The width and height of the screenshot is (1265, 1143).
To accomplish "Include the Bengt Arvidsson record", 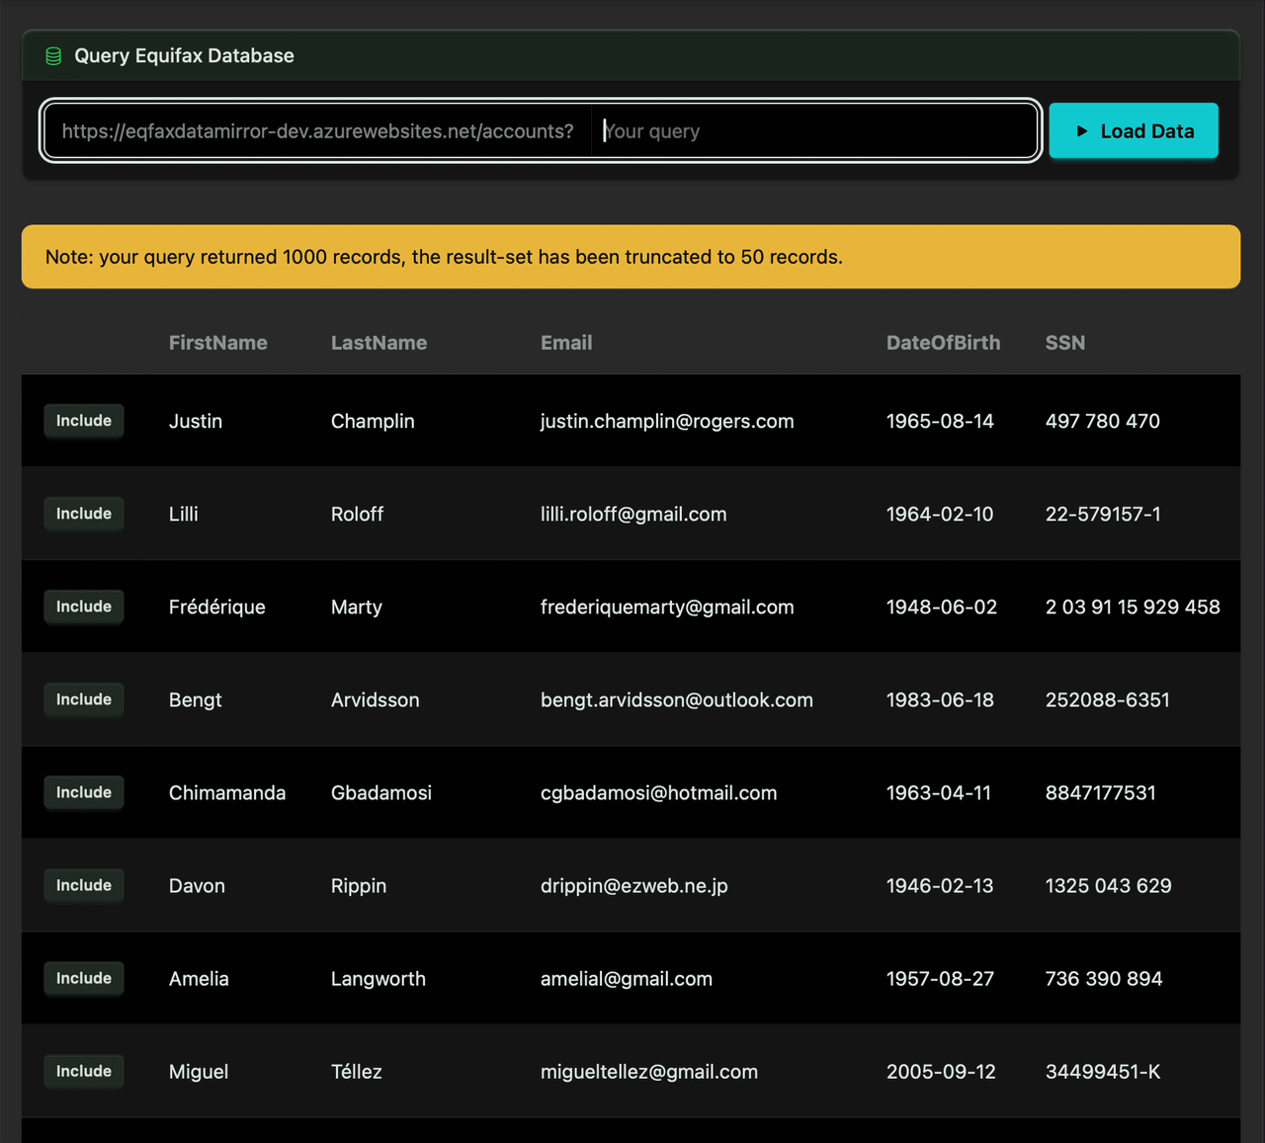I will [x=84, y=699].
